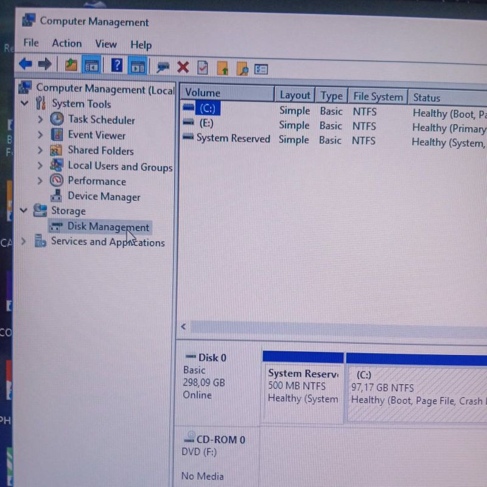
Task: Click the folder with magnifier toolbar icon
Action: pos(242,69)
